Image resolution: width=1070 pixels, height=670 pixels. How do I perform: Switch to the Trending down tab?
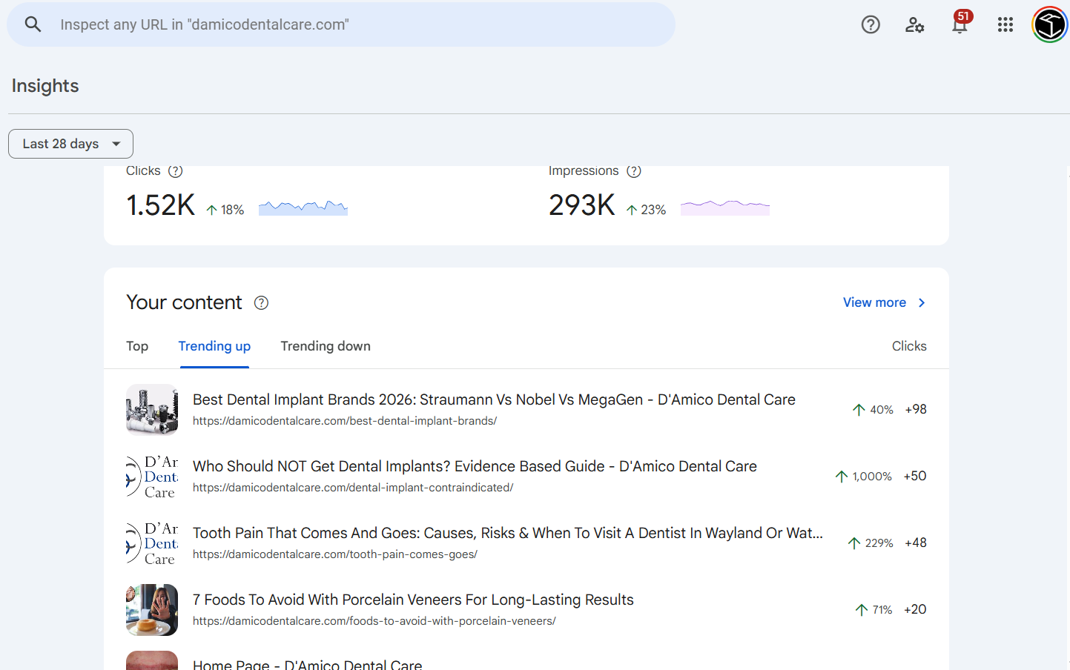(326, 346)
